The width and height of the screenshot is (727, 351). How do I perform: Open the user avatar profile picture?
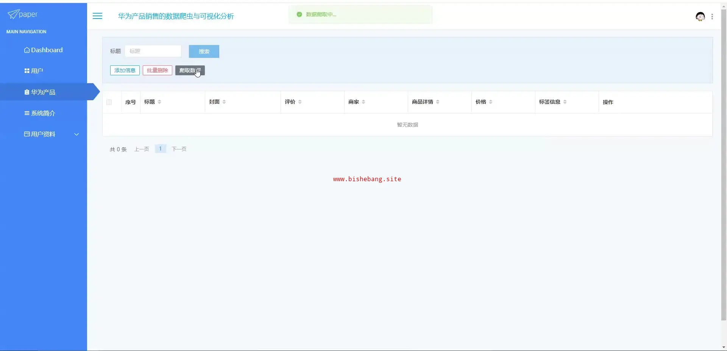700,16
